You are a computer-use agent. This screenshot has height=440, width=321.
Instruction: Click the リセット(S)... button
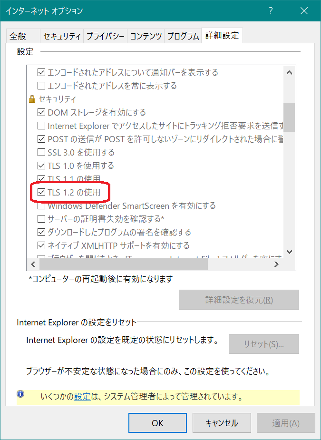pos(264,344)
